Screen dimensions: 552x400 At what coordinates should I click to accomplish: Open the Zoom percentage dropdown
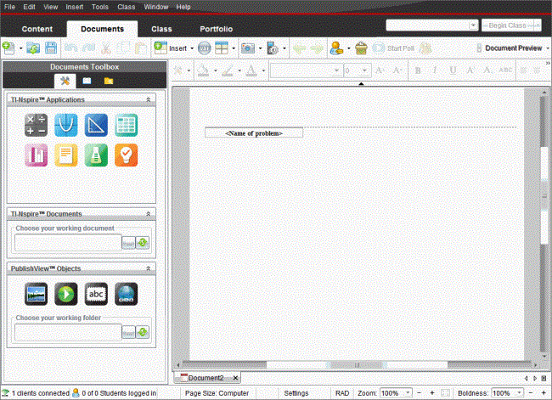(x=408, y=394)
